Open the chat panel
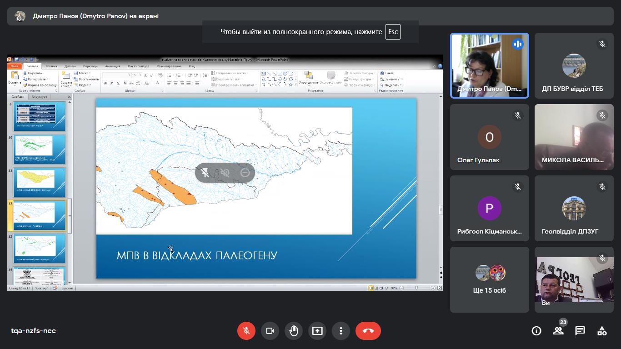The width and height of the screenshot is (621, 349). pyautogui.click(x=580, y=331)
